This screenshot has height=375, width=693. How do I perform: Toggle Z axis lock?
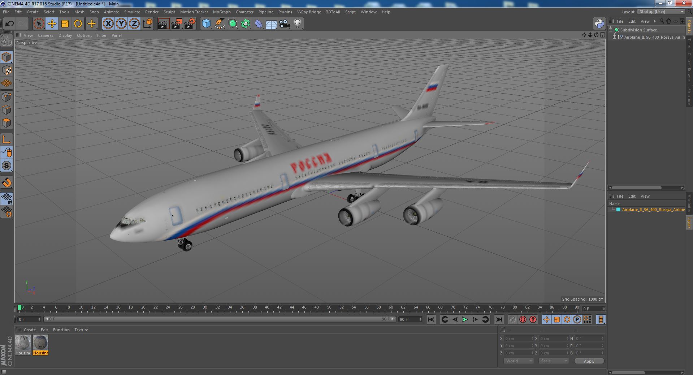coord(134,24)
